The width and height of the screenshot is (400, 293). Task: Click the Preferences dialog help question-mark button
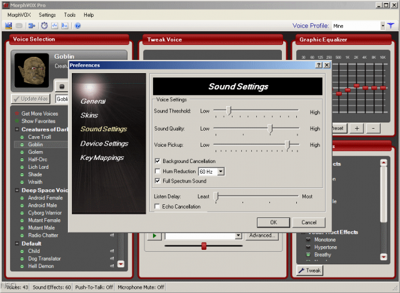[319, 65]
